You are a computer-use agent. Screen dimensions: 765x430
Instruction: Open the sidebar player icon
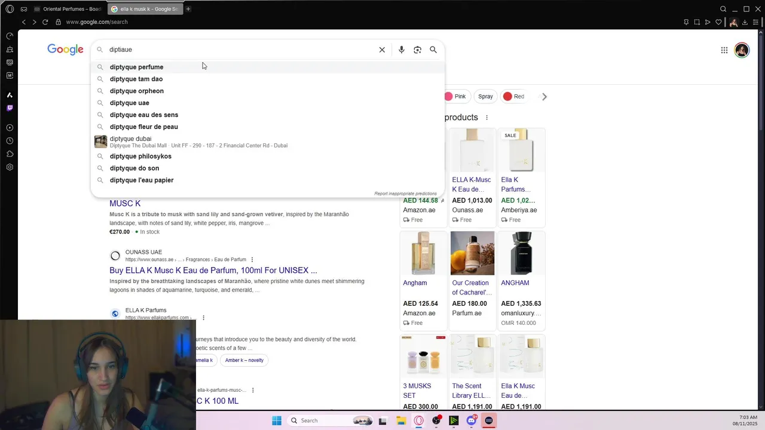[10, 128]
